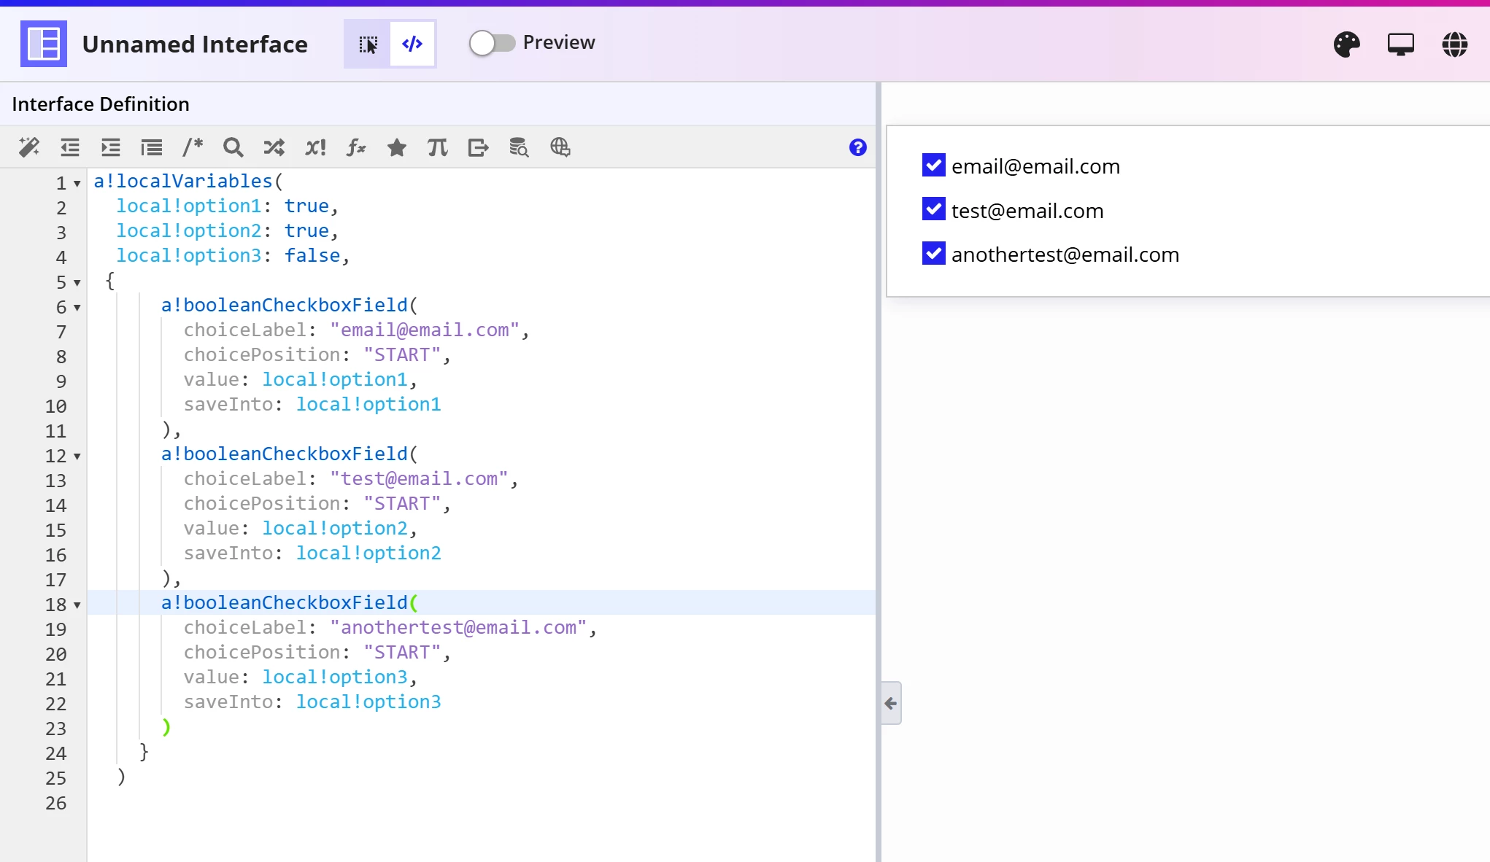Click the x! variable toolbar icon
This screenshot has height=862, width=1490.
tap(315, 147)
